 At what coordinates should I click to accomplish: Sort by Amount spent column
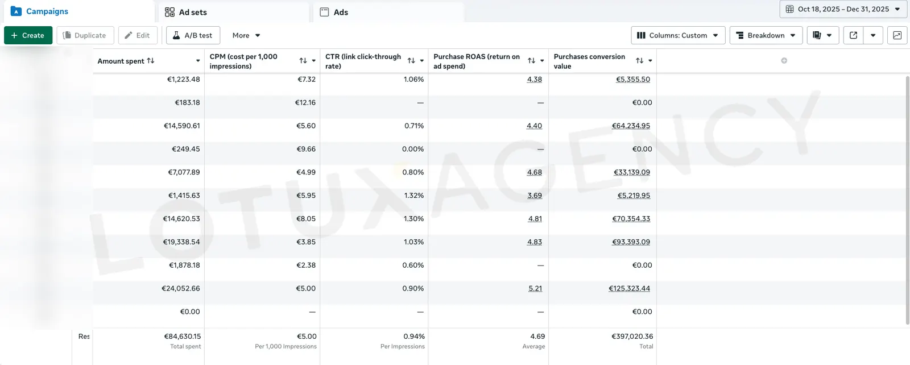[151, 61]
